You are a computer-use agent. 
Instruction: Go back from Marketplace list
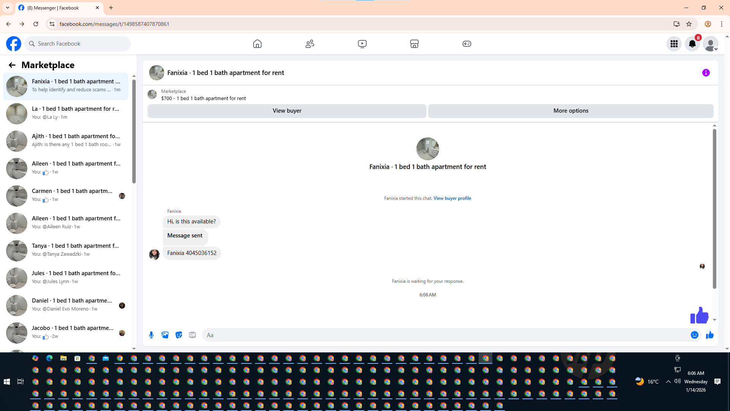[12, 65]
